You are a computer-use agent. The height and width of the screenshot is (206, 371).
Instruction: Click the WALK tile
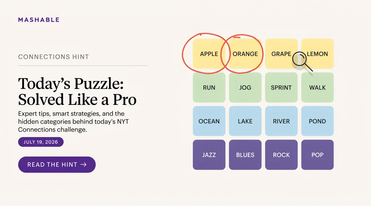click(317, 87)
